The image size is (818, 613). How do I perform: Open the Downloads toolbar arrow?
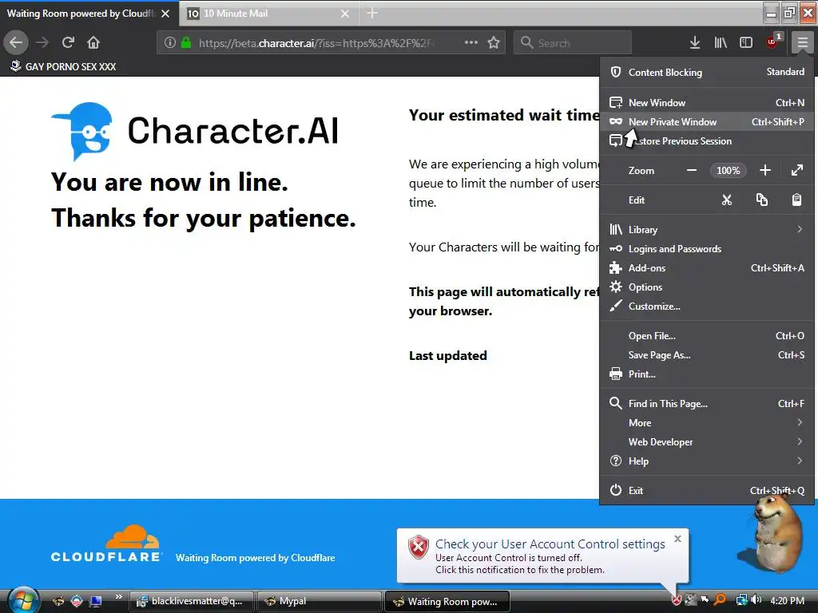coord(694,43)
